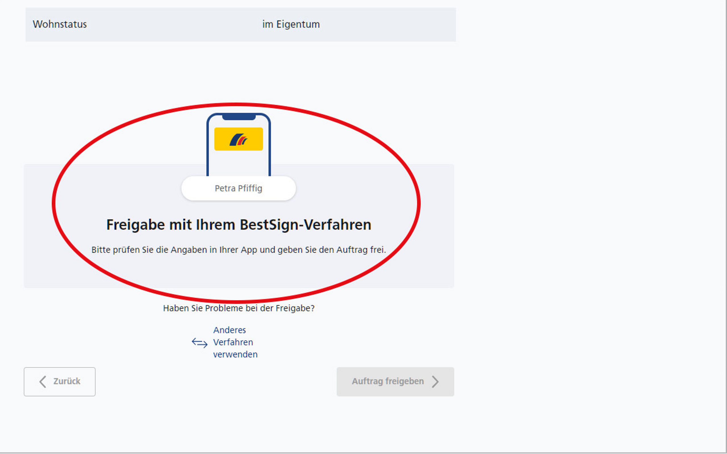Viewport: 727px width, 454px height.
Task: Click the right chevron in Auftrag freigeben
Action: 435,382
